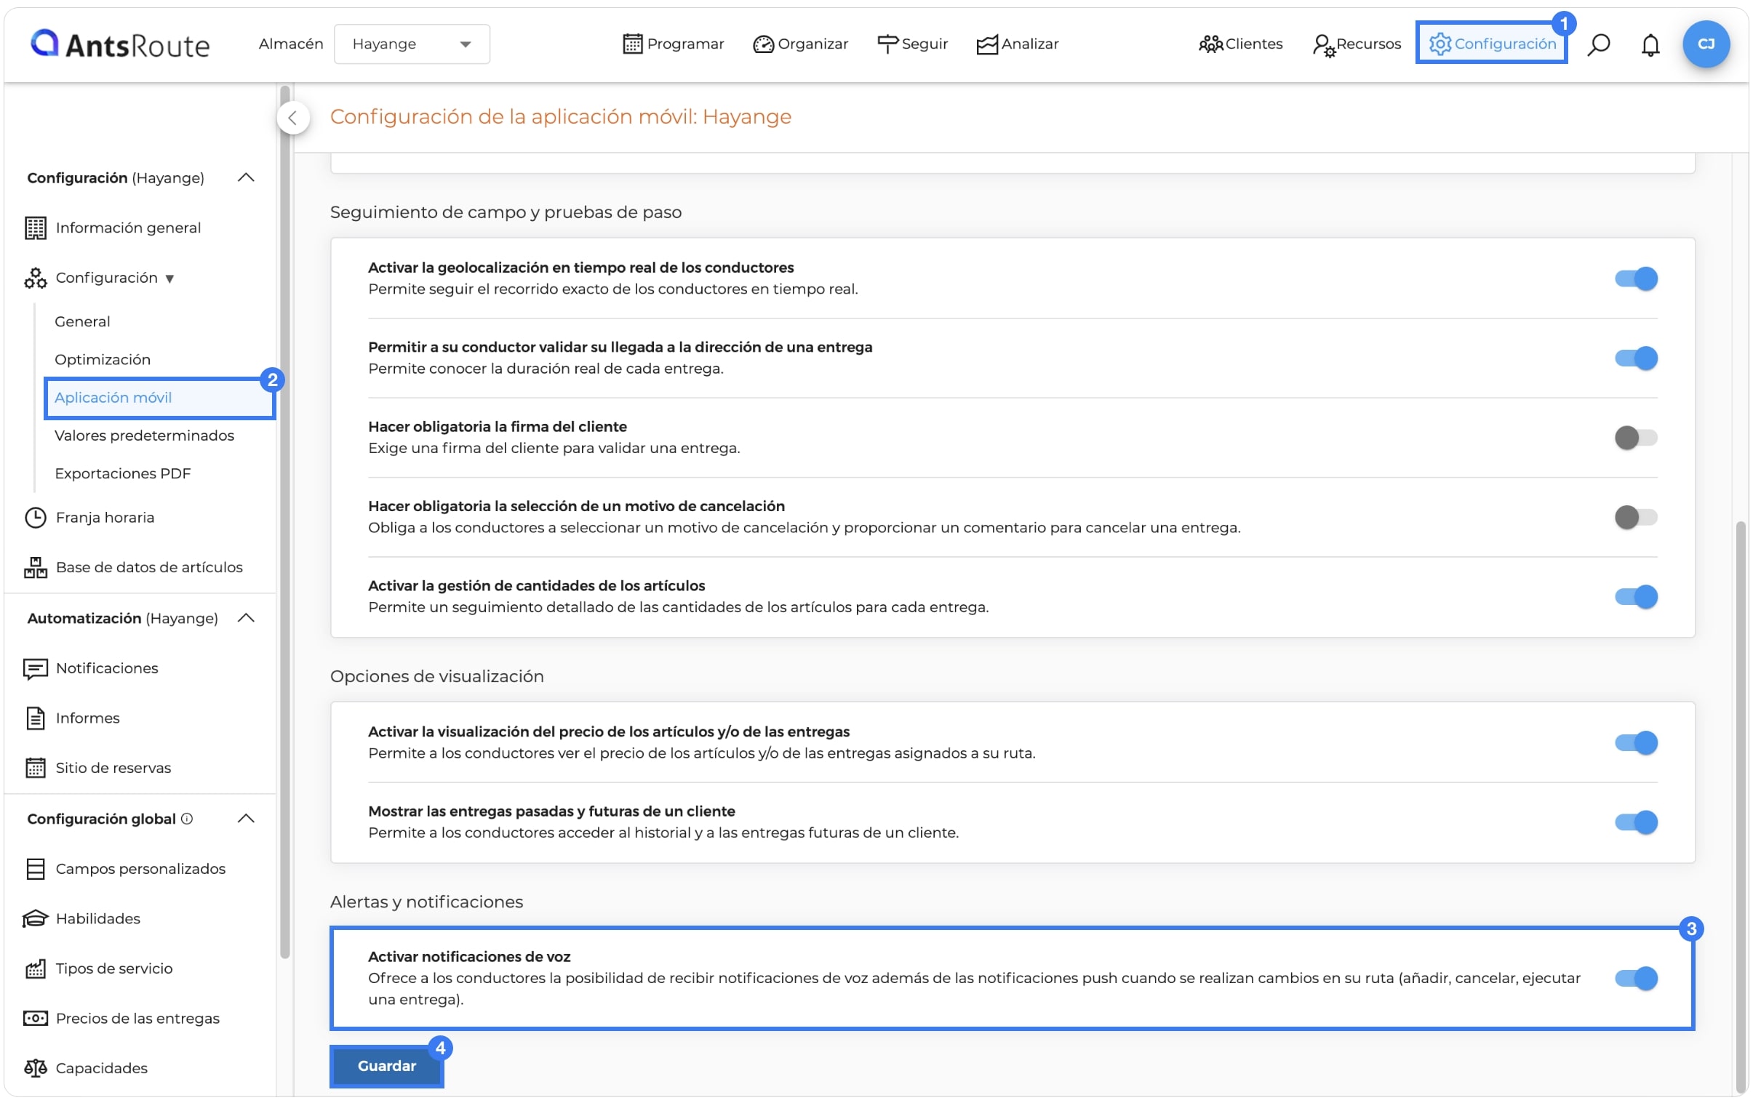Open the Seguir menu
The image size is (1753, 1103).
click(x=912, y=44)
